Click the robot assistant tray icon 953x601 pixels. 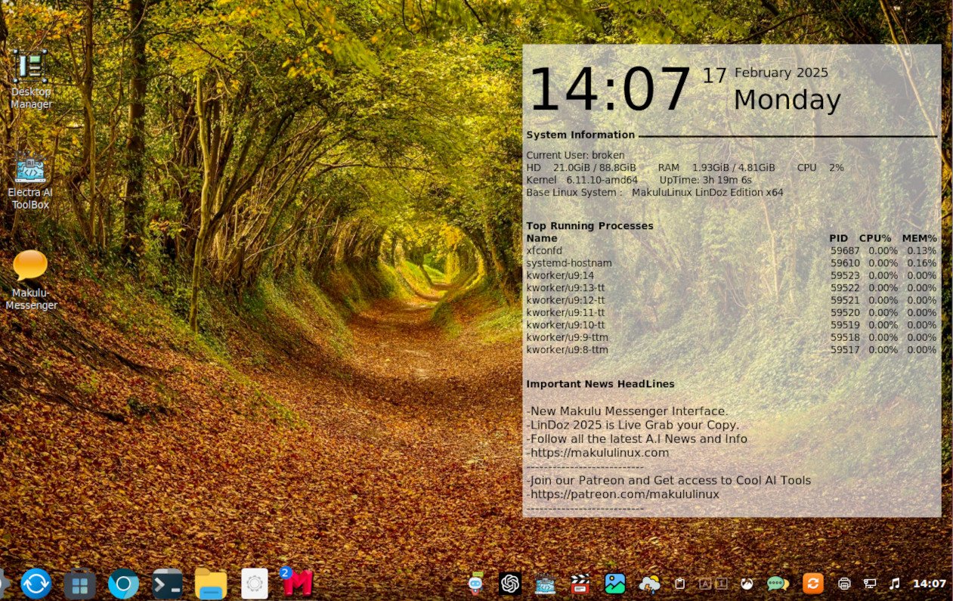[475, 584]
